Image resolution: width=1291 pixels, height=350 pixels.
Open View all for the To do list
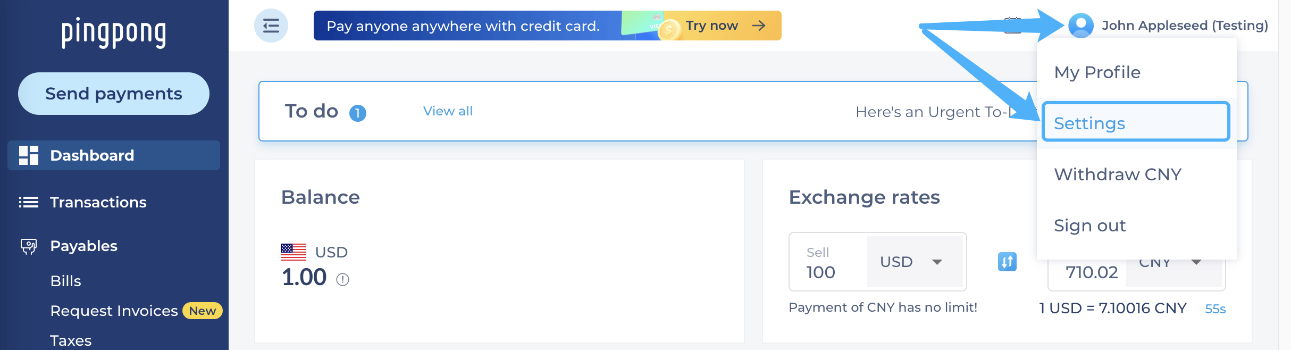pos(447,111)
